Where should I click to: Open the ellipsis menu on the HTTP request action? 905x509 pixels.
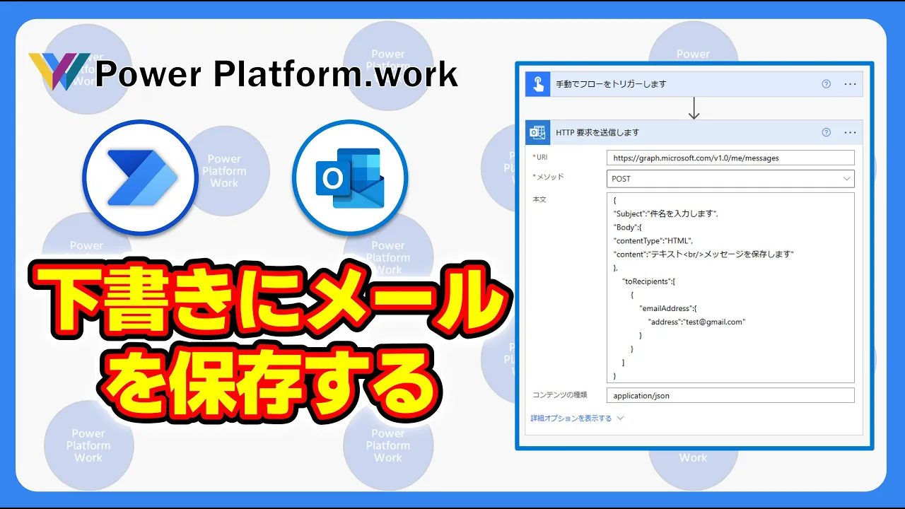(850, 132)
